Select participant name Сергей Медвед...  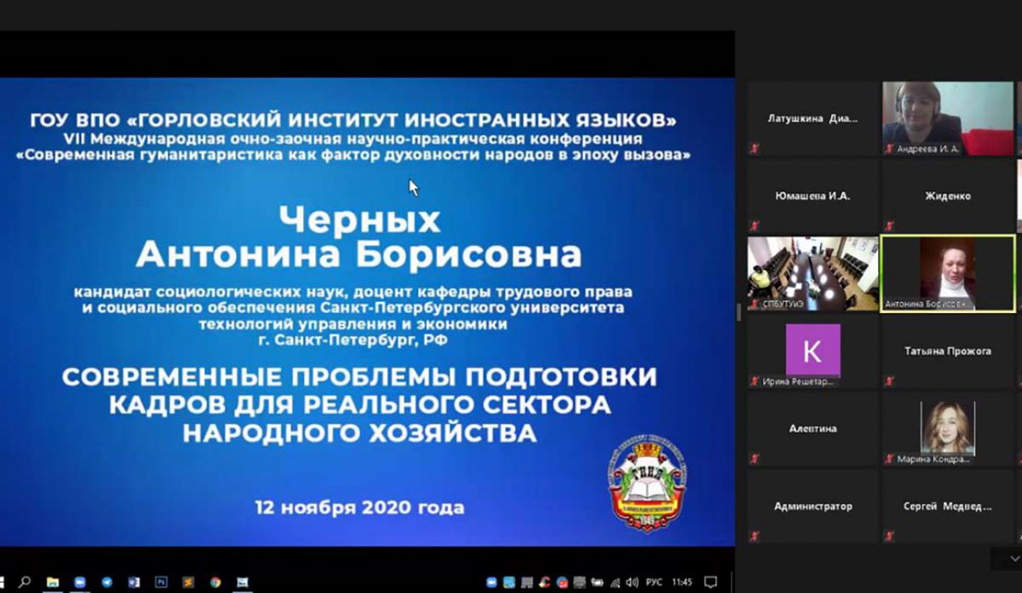(x=948, y=506)
